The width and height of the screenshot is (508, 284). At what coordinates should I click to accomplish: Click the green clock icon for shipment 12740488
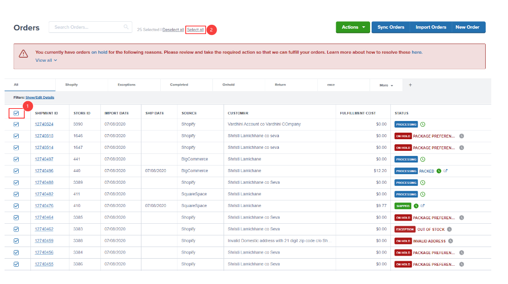(423, 182)
